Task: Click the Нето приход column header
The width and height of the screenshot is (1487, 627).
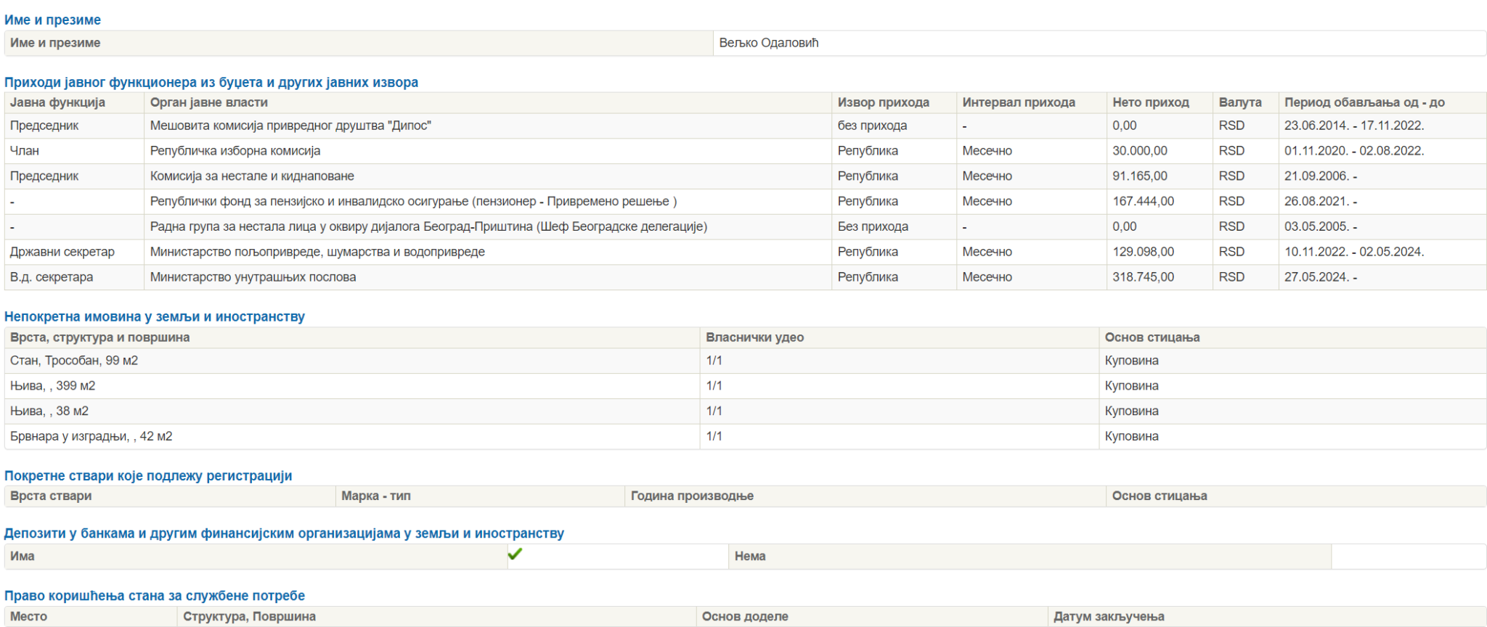Action: (x=1150, y=102)
